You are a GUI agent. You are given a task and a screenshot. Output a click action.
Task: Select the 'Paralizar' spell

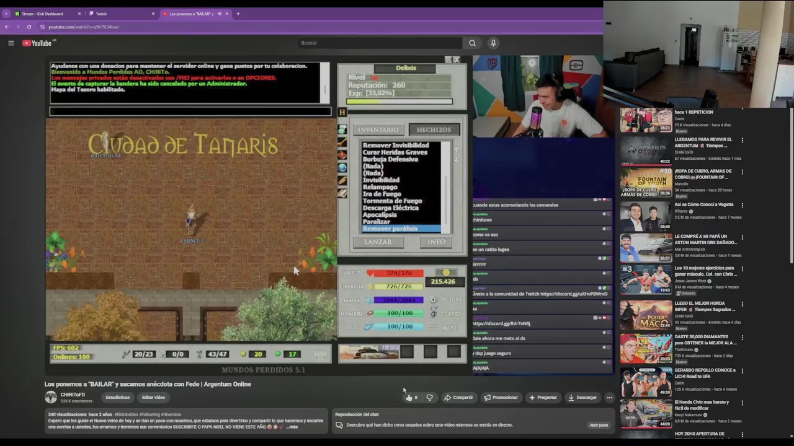click(x=377, y=222)
